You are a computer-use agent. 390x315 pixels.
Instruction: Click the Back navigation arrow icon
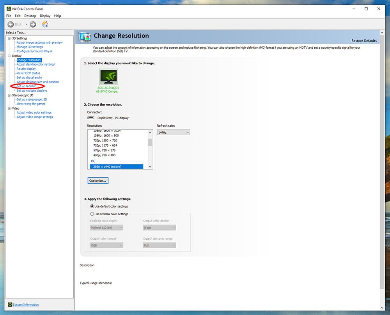click(11, 24)
